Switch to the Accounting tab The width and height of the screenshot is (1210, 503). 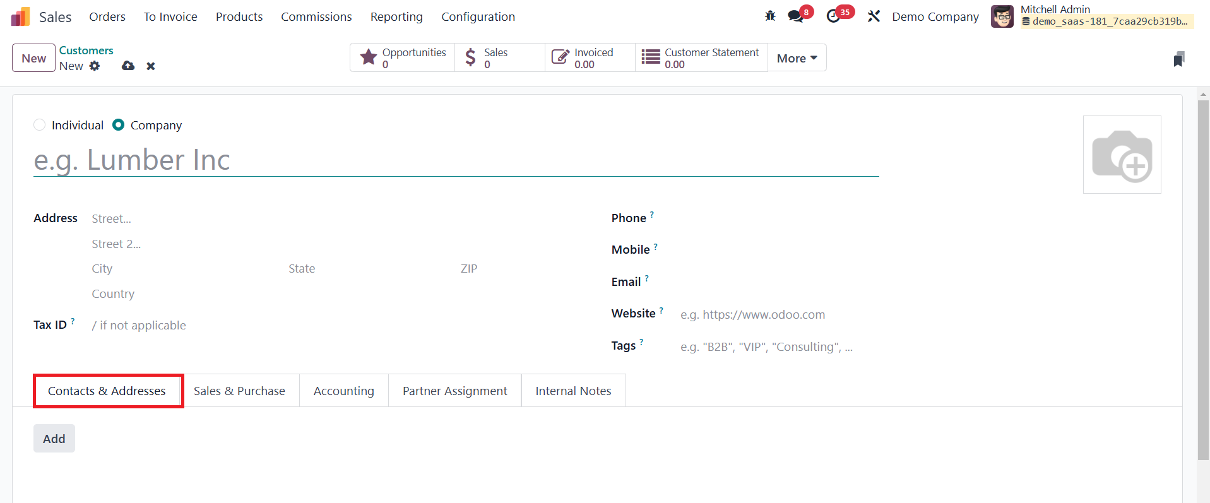(344, 391)
